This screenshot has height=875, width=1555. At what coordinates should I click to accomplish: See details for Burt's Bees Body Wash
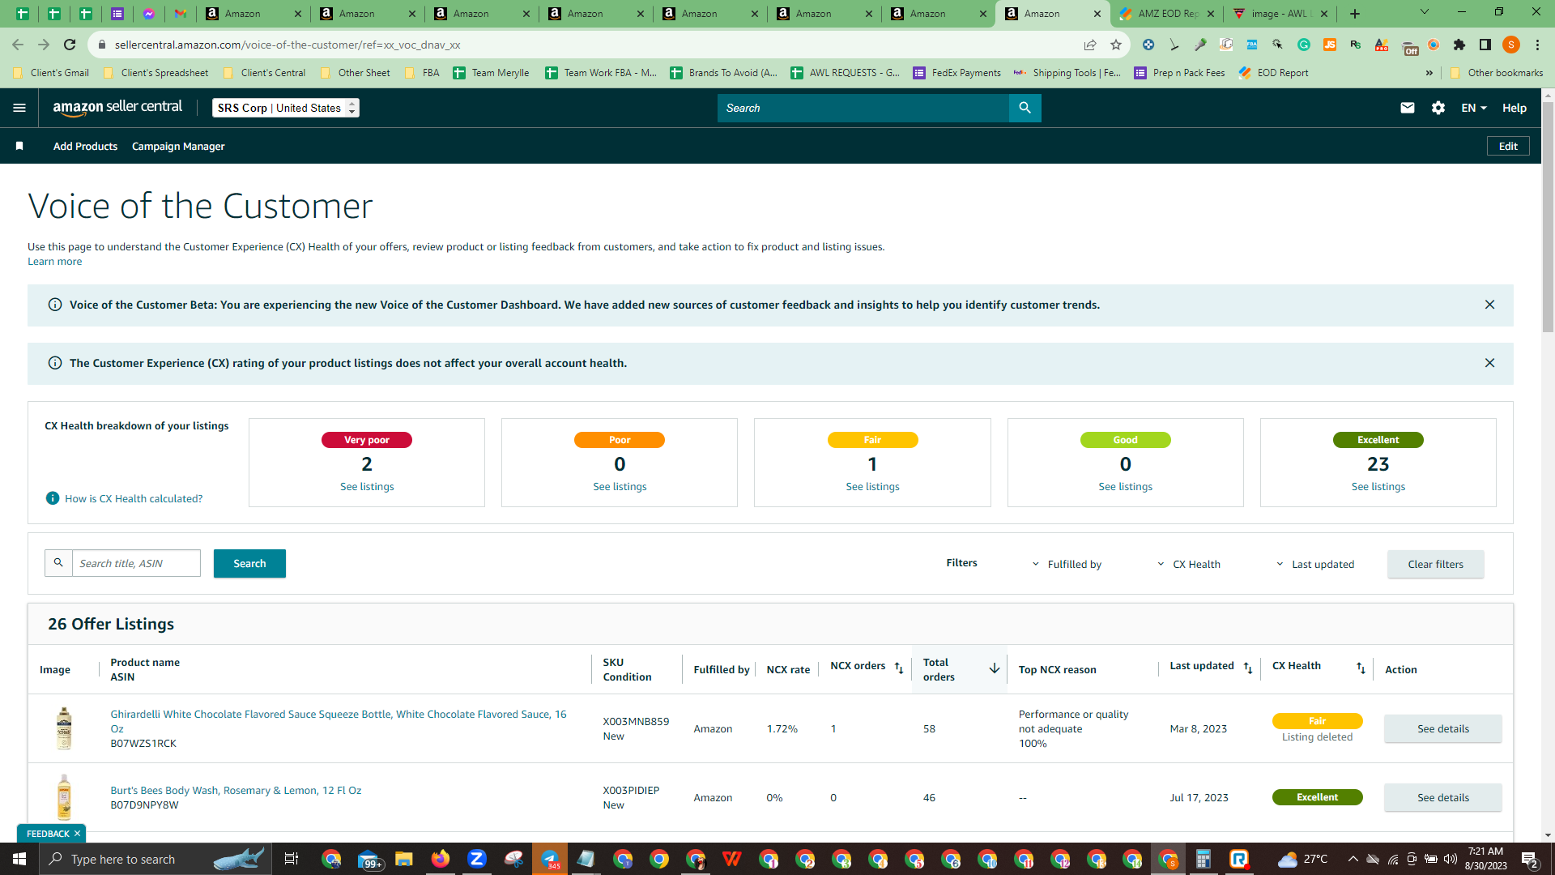[1442, 797]
